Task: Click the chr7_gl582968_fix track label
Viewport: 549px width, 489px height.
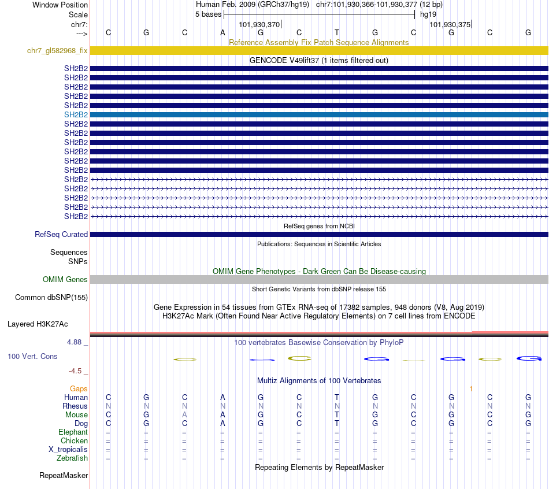Action: pyautogui.click(x=57, y=50)
